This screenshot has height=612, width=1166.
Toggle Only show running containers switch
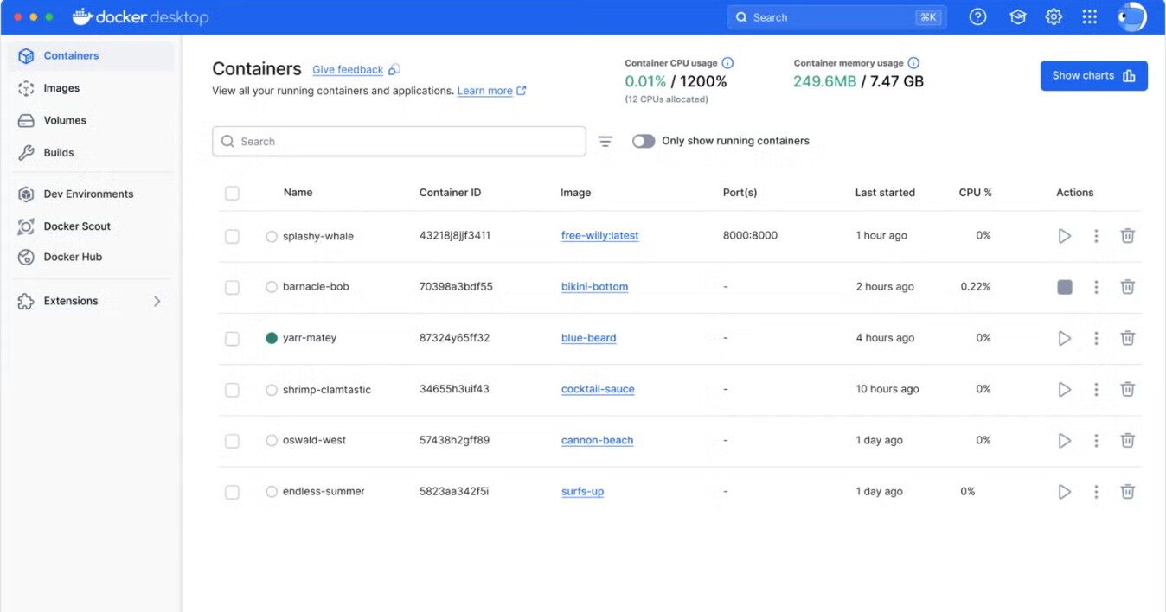point(644,141)
